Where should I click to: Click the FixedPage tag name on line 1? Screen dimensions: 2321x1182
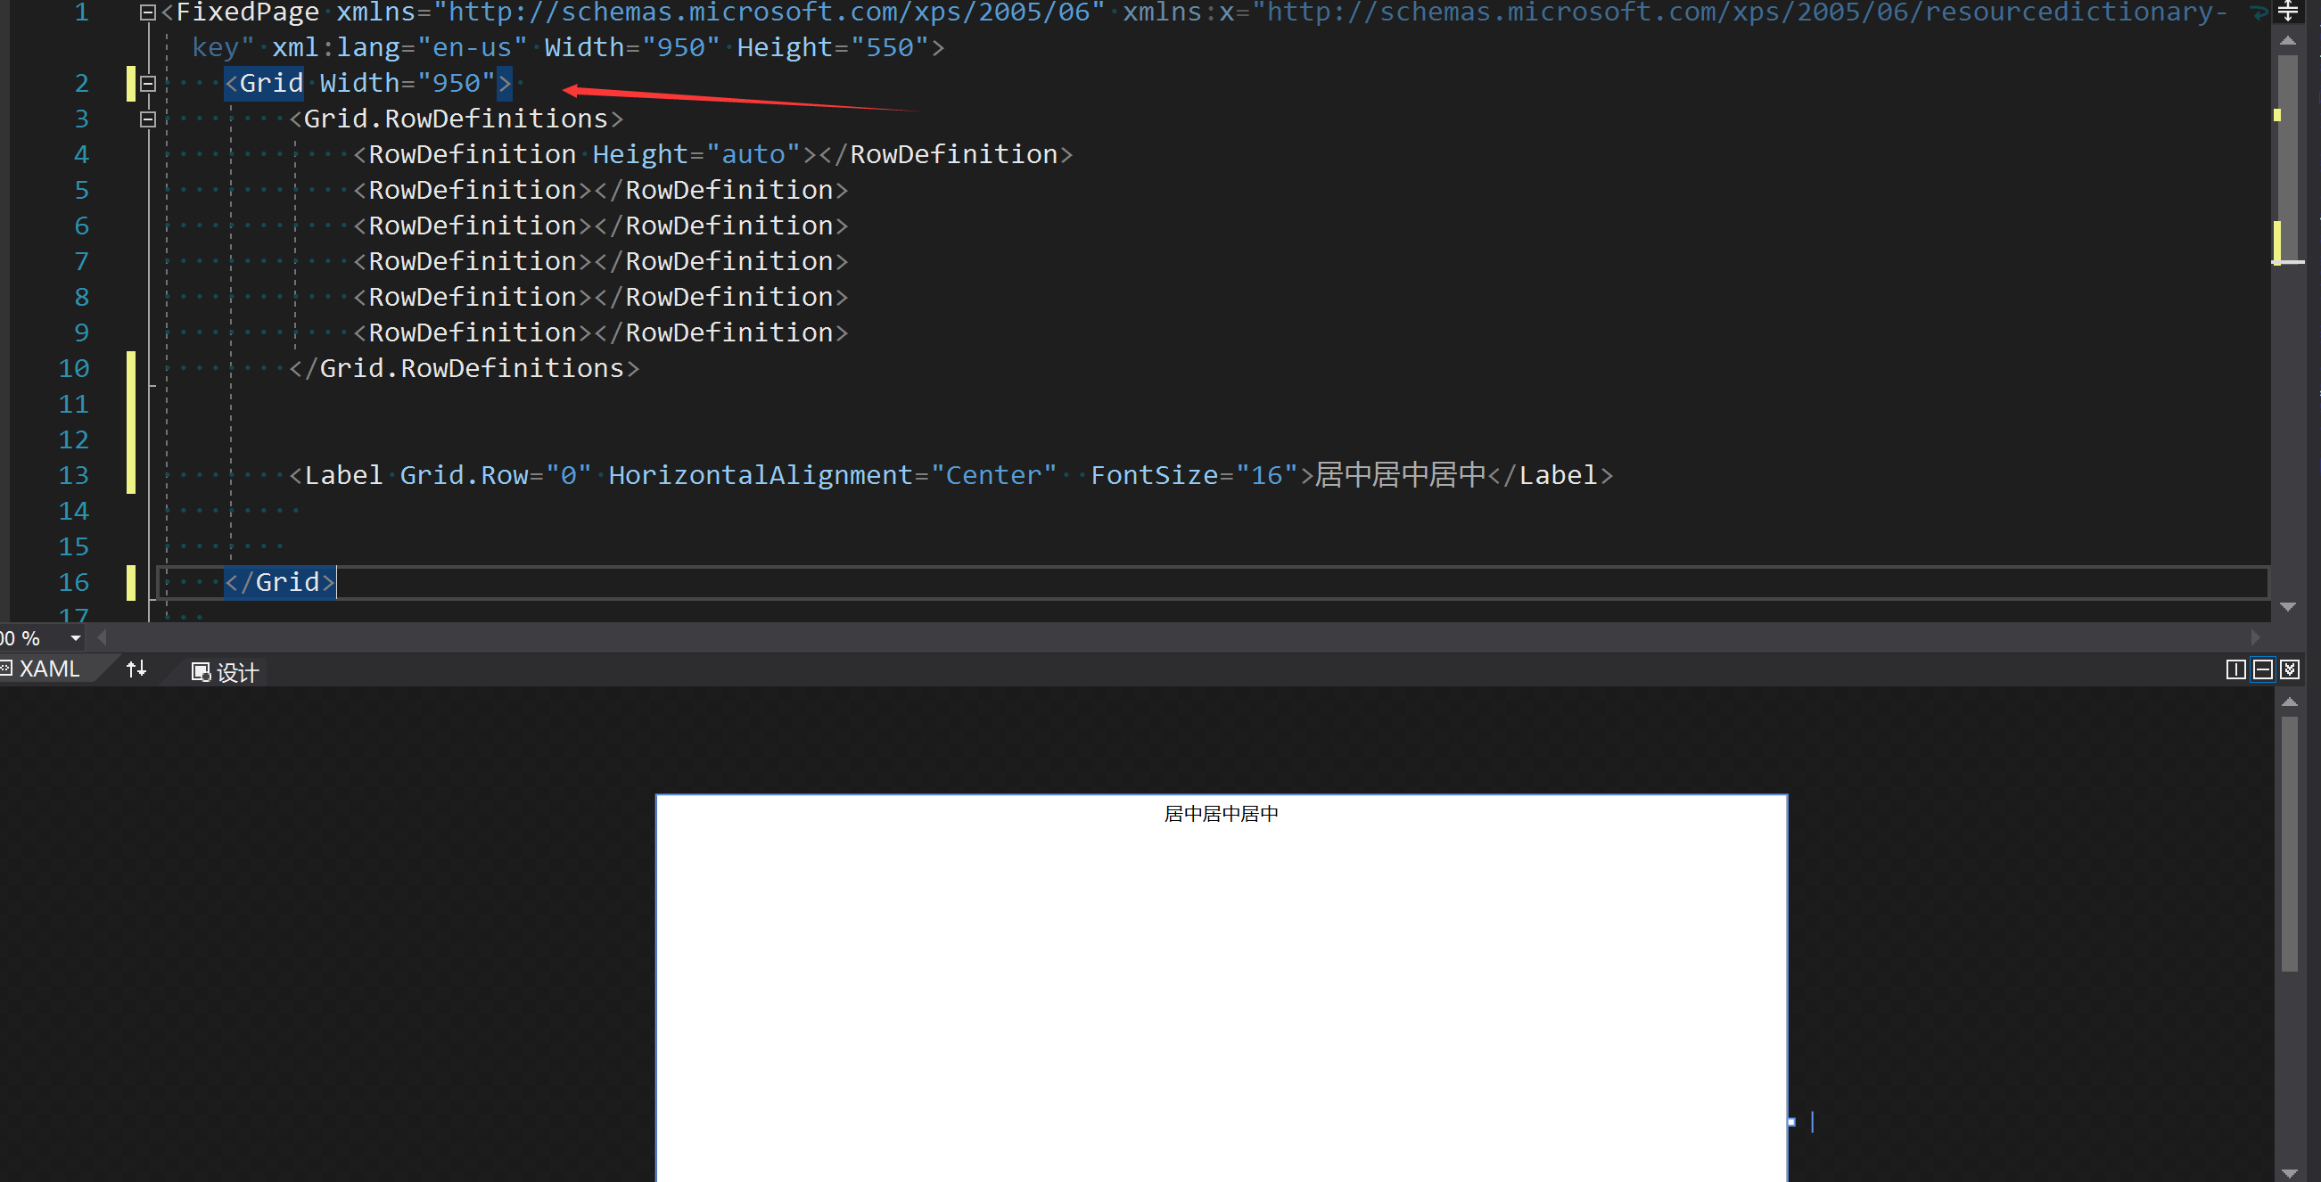click(248, 12)
